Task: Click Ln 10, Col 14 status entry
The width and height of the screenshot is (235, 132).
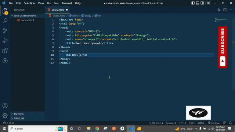Action: [x=156, y=123]
